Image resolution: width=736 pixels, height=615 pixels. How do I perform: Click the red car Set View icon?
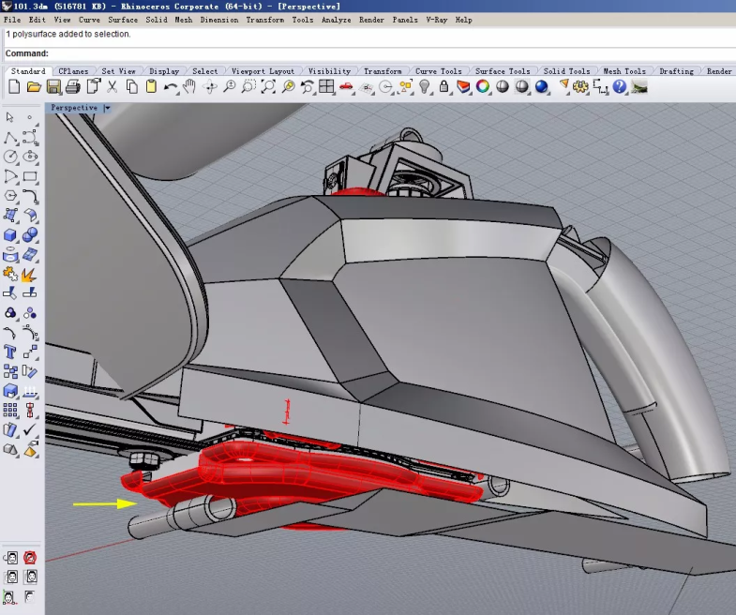click(x=346, y=86)
